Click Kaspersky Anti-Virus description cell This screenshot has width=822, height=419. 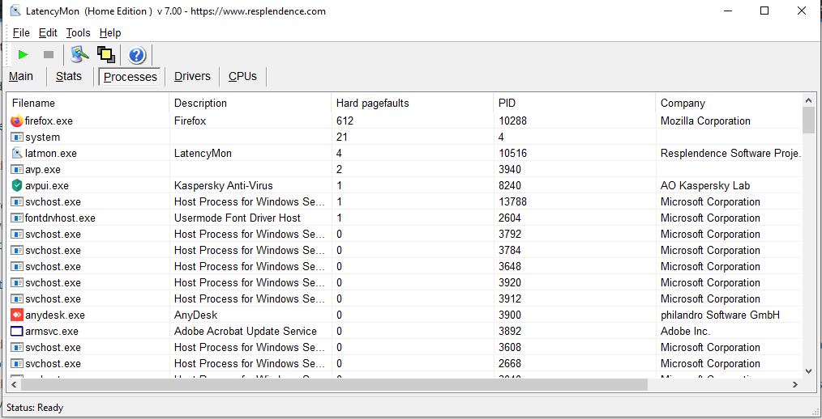coord(223,186)
